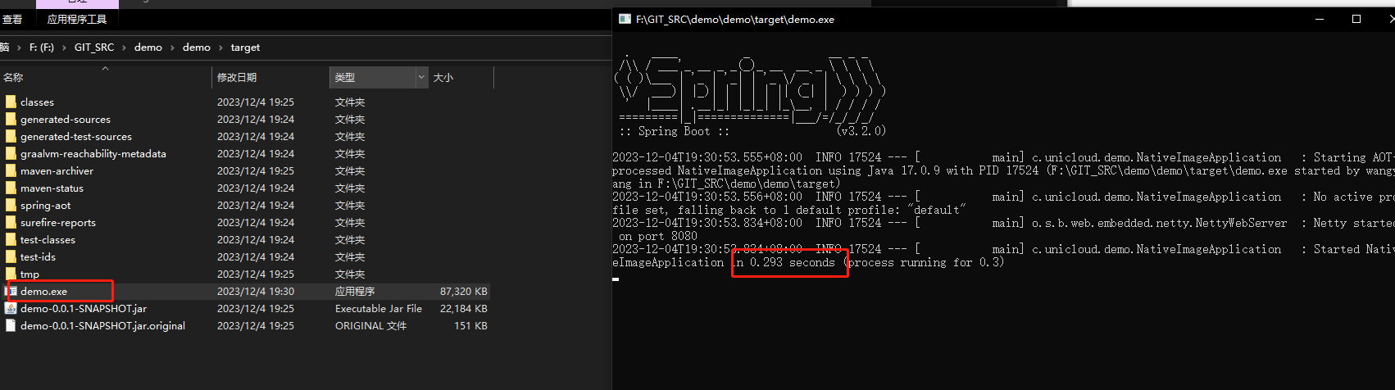This screenshot has height=390, width=1395.
Task: Select the graalvm-reachability-metadata folder icon
Action: coord(11,153)
